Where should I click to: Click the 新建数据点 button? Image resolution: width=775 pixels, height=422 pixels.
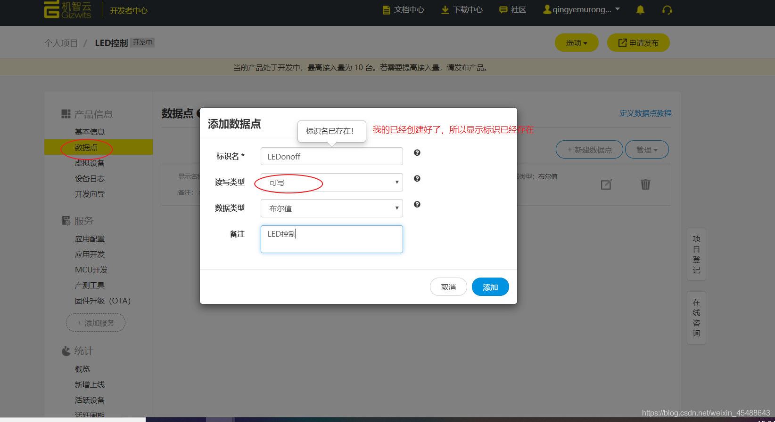pos(589,150)
